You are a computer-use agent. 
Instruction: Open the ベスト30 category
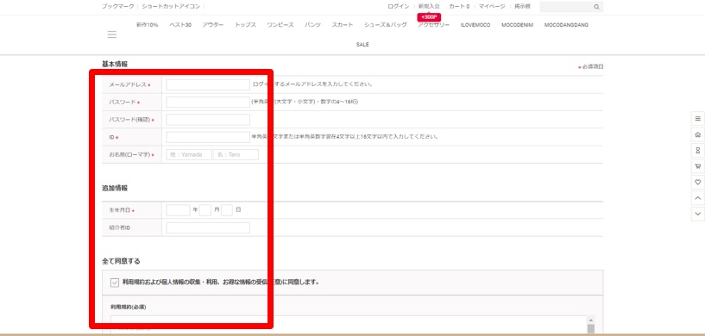click(180, 25)
